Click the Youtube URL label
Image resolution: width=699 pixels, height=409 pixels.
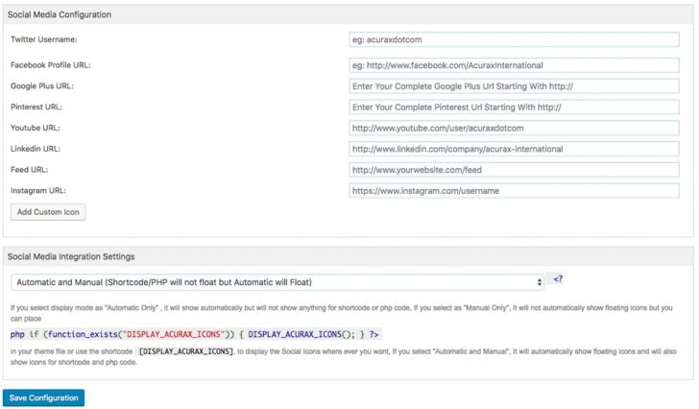click(36, 128)
